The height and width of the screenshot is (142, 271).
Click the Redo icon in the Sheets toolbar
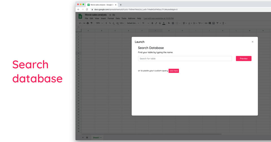pyautogui.click(x=84, y=23)
